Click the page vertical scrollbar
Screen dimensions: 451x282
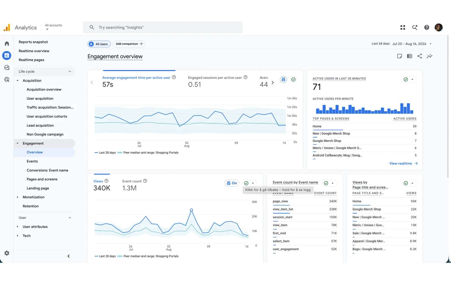click(448, 107)
